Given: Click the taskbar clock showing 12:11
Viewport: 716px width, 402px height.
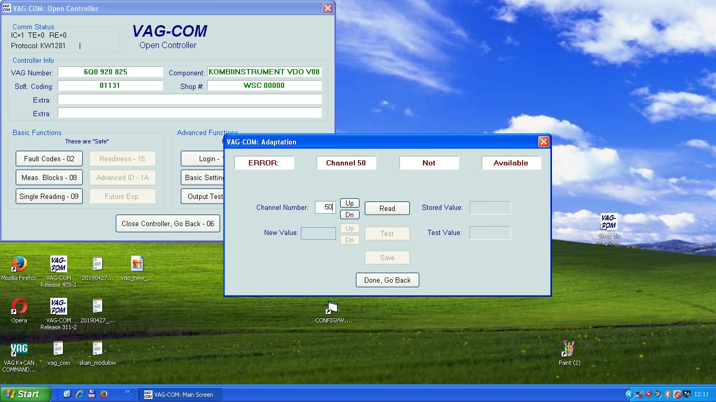Looking at the screenshot, I should click(701, 395).
